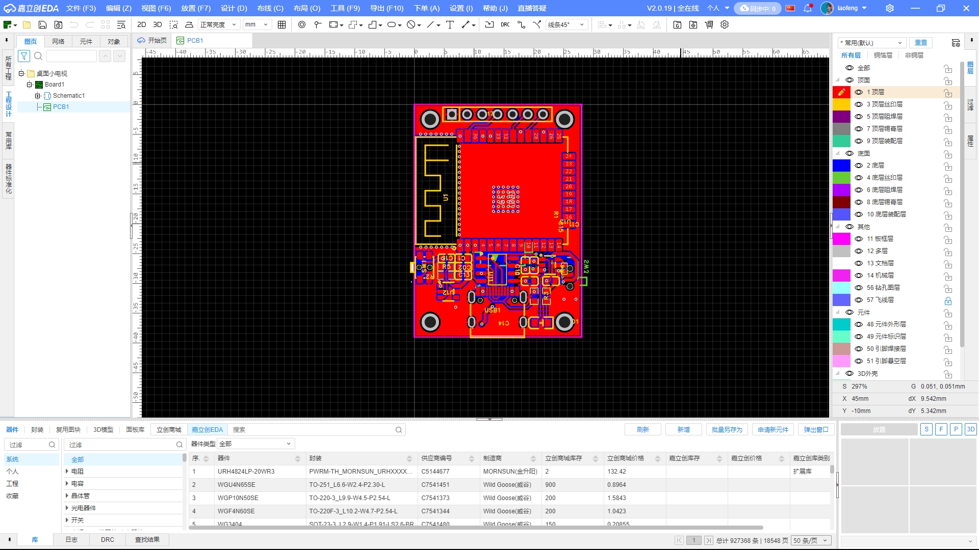The image size is (979, 550).
Task: Switch to 3D view button
Action: tap(158, 24)
